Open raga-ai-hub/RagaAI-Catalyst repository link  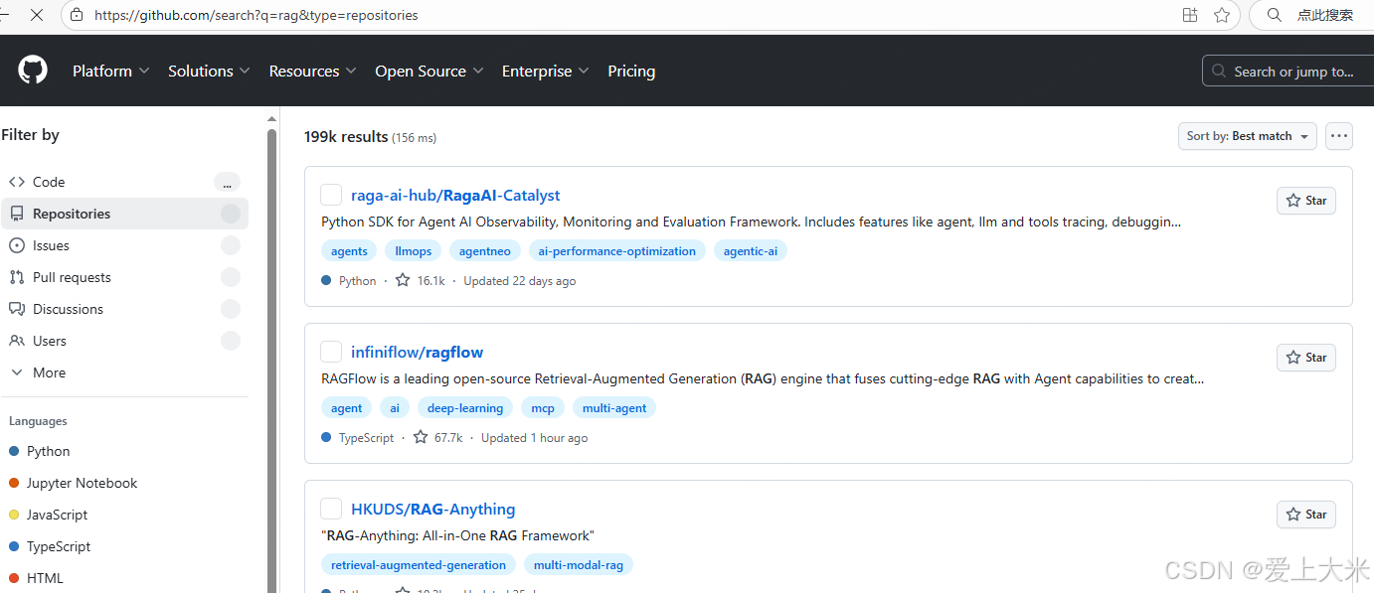455,196
